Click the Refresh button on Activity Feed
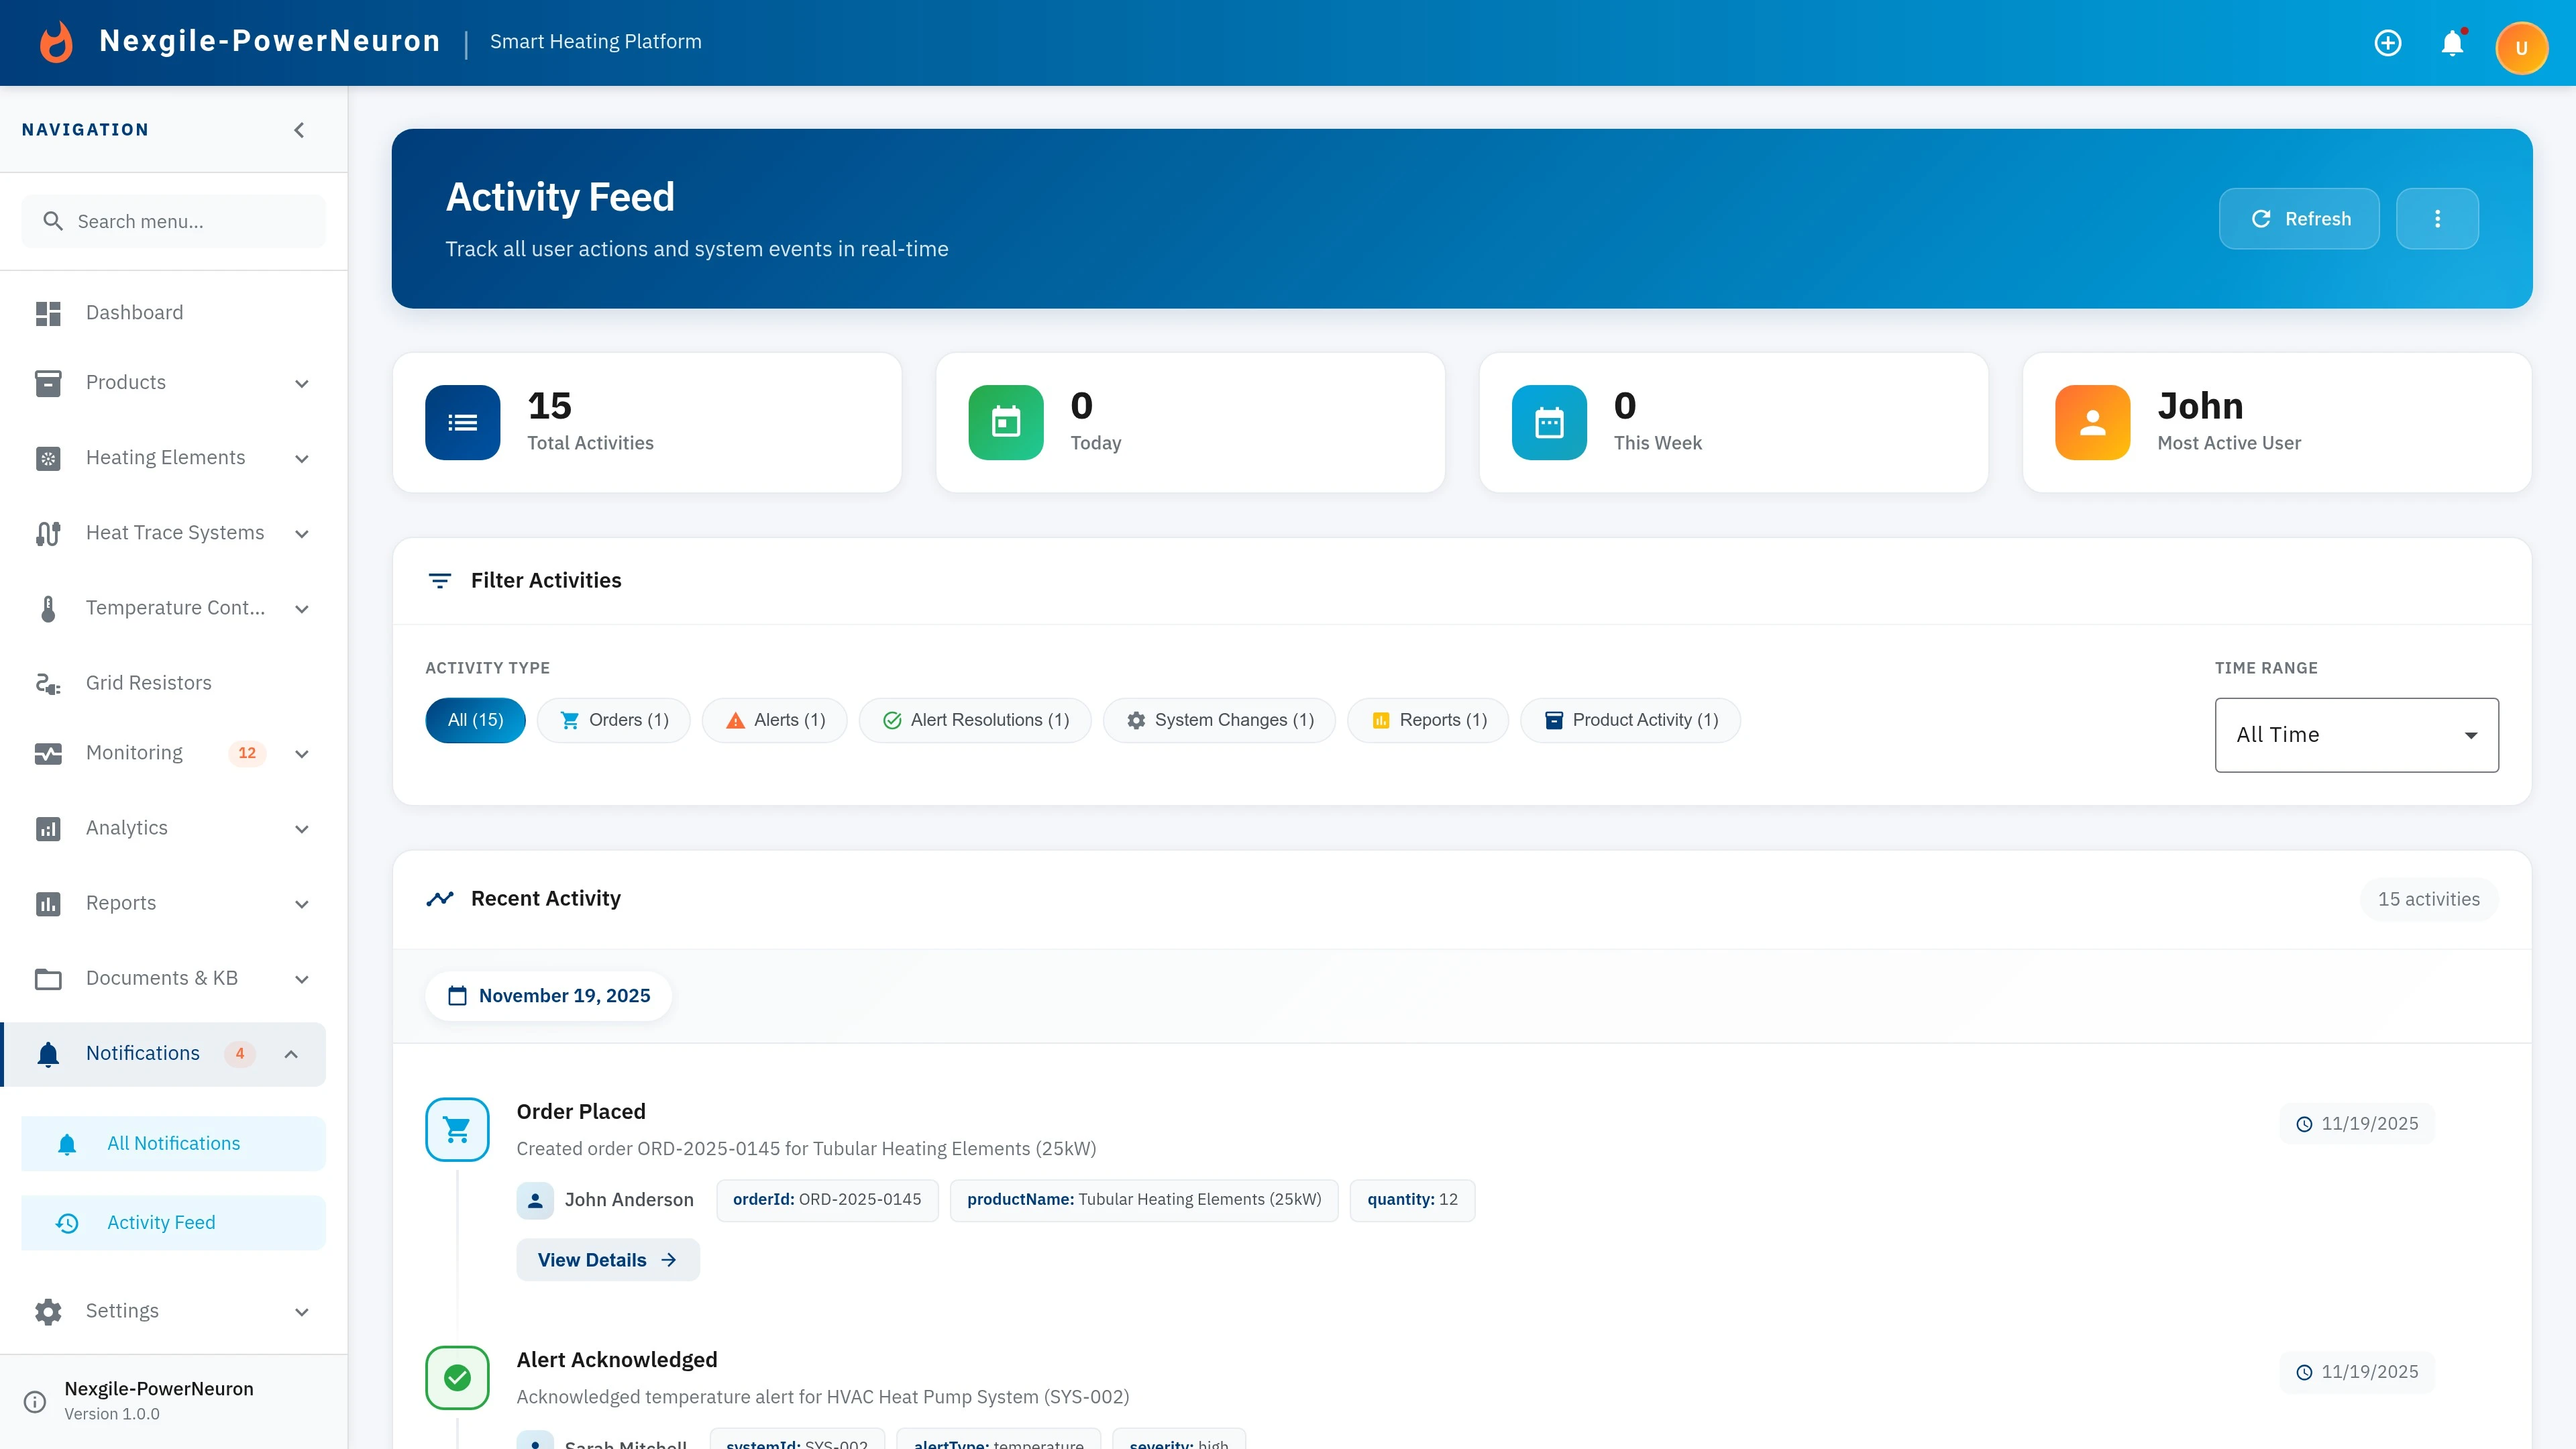The image size is (2576, 1449). pos(2299,218)
